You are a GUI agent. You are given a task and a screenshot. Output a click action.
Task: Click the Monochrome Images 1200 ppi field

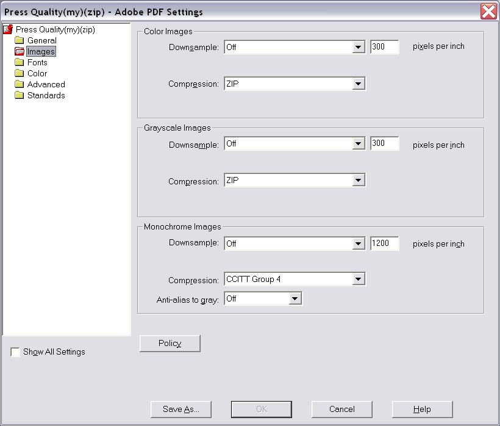[385, 244]
